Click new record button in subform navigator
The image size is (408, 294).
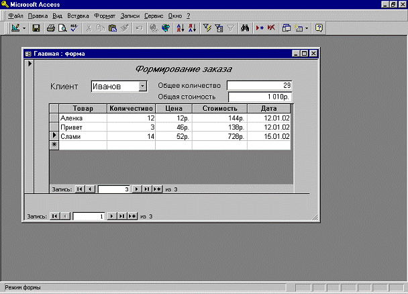pos(157,189)
